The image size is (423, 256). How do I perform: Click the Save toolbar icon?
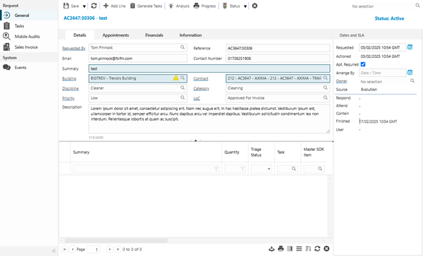(66, 6)
